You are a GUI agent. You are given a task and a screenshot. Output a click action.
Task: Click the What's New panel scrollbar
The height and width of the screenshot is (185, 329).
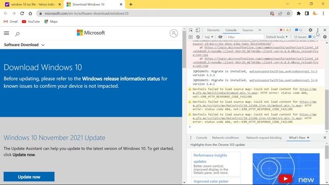click(x=327, y=152)
